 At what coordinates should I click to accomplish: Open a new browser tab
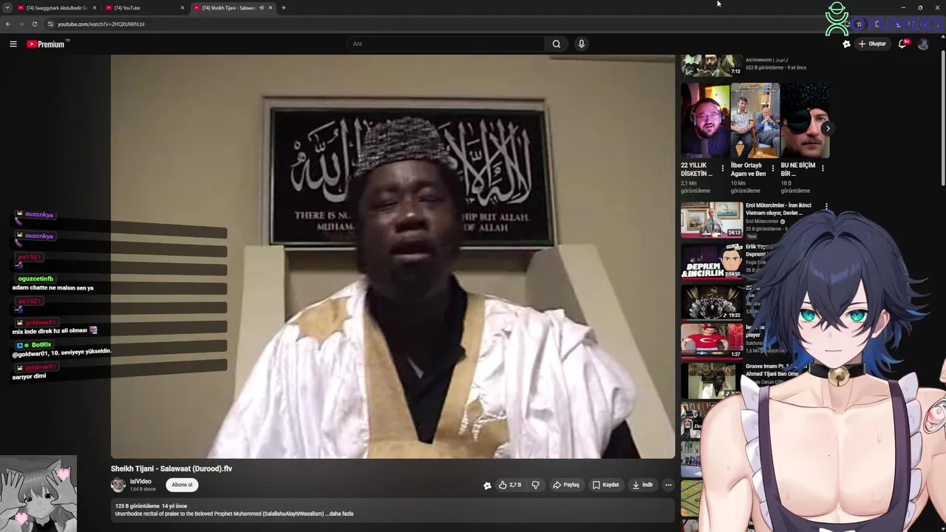(x=283, y=7)
